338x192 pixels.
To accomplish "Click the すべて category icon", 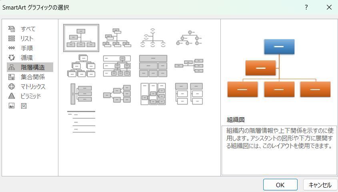I will point(12,29).
